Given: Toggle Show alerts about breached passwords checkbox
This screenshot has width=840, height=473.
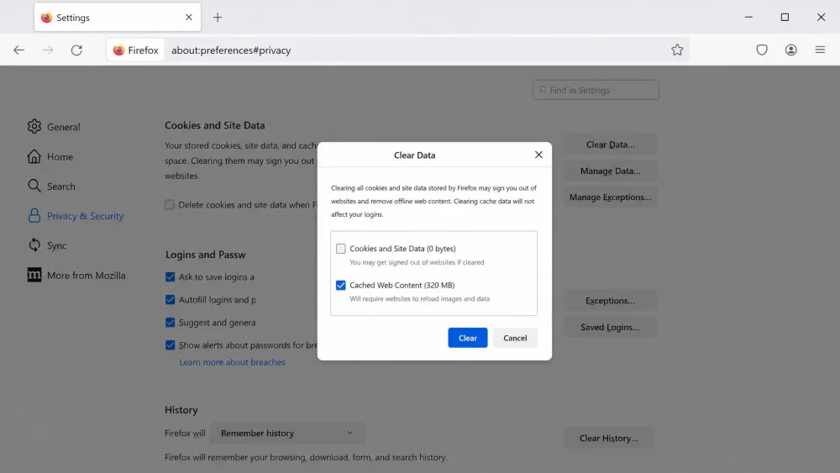Looking at the screenshot, I should 170,345.
